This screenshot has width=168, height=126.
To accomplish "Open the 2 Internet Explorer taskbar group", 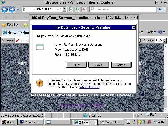I will click(x=84, y=122).
